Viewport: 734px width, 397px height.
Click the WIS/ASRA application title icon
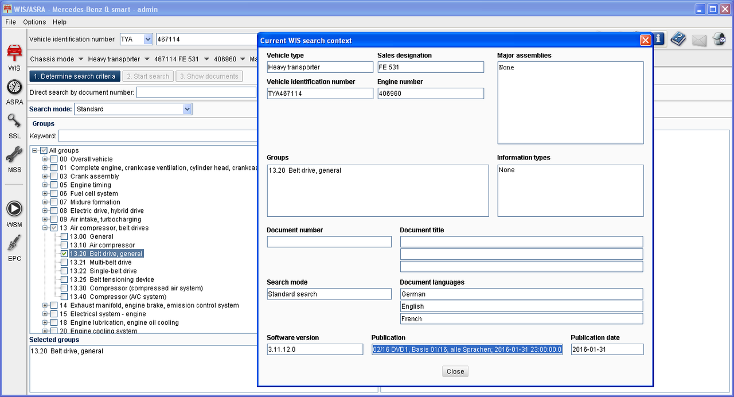(8, 9)
